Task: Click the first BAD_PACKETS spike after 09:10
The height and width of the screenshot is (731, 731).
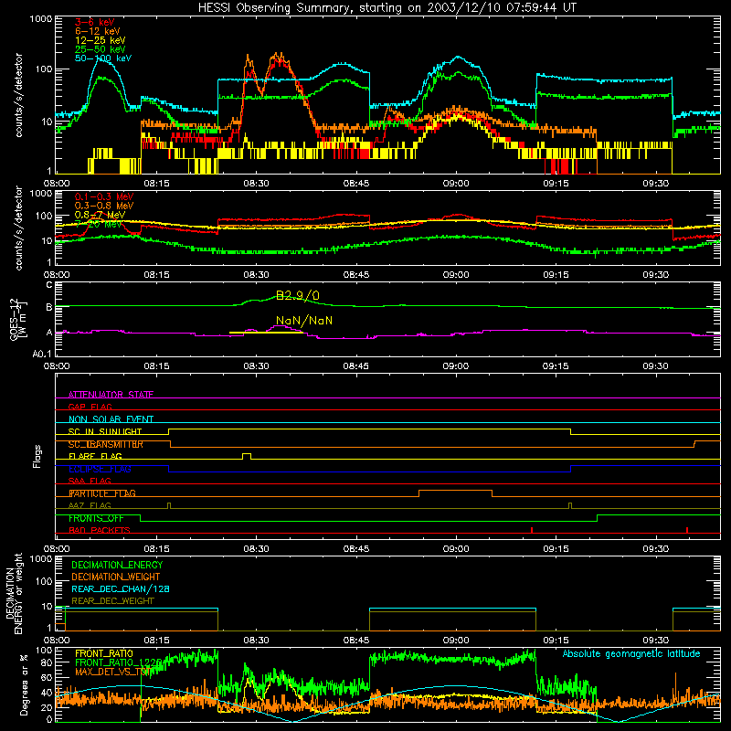Action: (x=532, y=530)
